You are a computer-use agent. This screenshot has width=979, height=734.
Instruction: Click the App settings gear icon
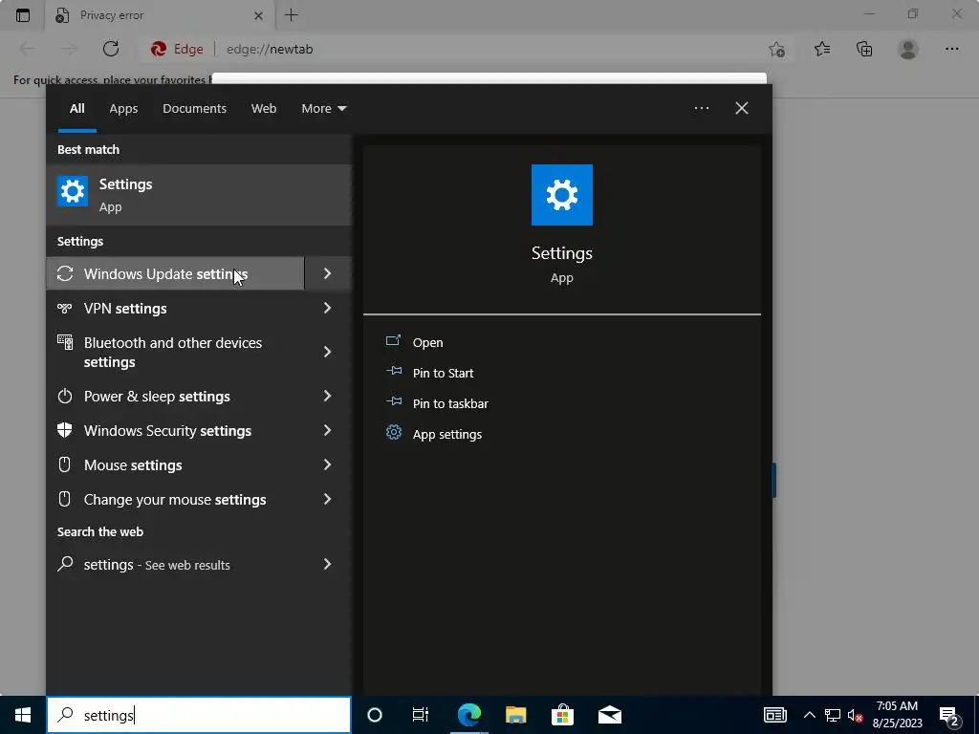pos(393,432)
